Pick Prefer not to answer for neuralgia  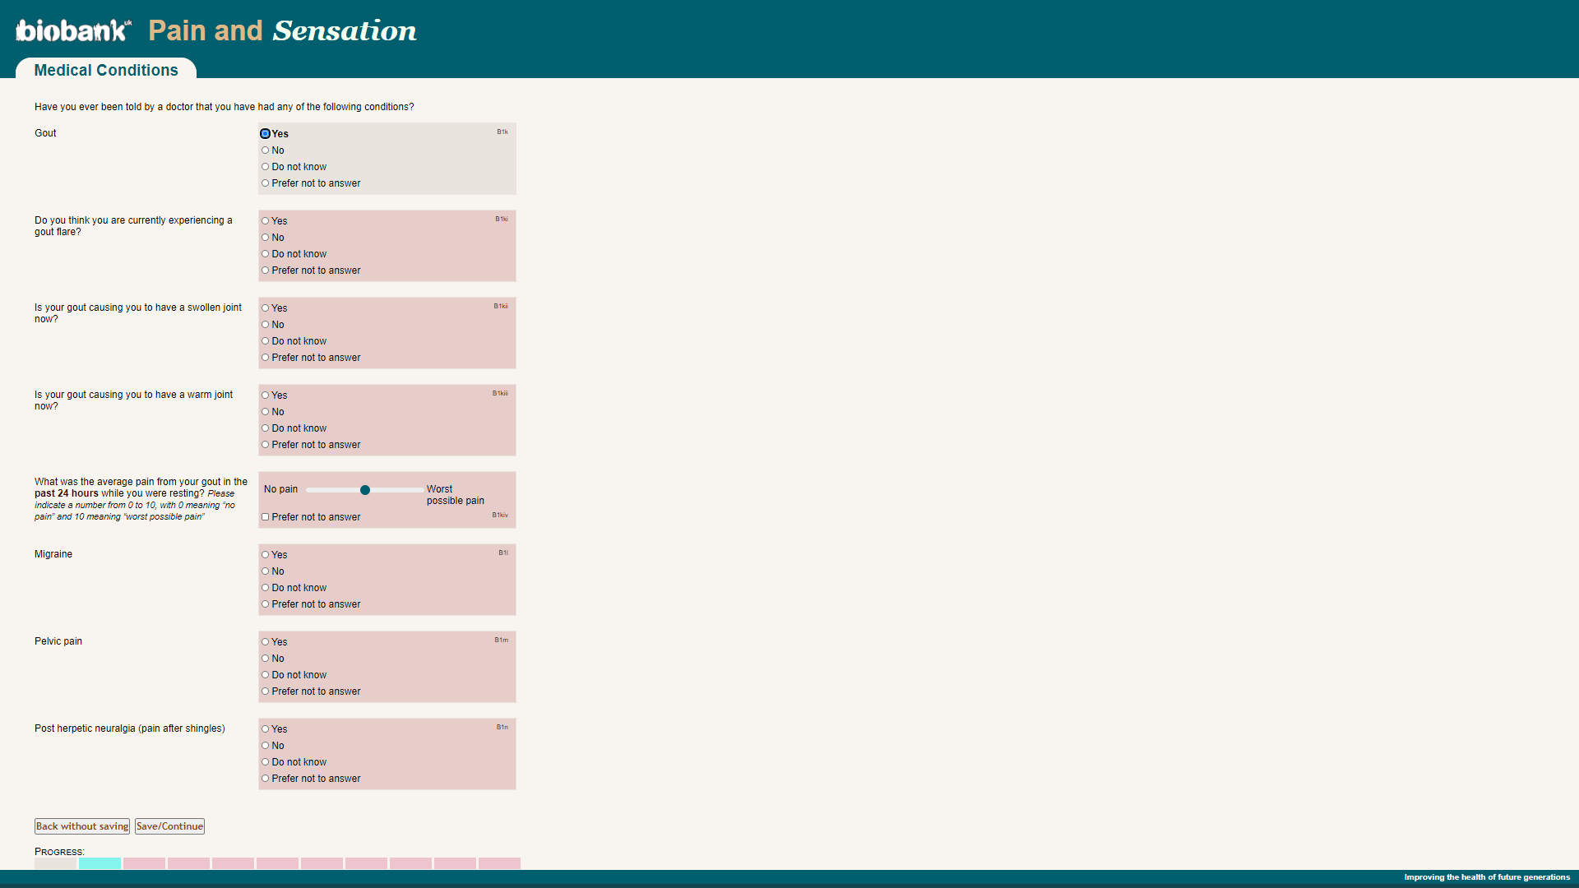(x=266, y=779)
